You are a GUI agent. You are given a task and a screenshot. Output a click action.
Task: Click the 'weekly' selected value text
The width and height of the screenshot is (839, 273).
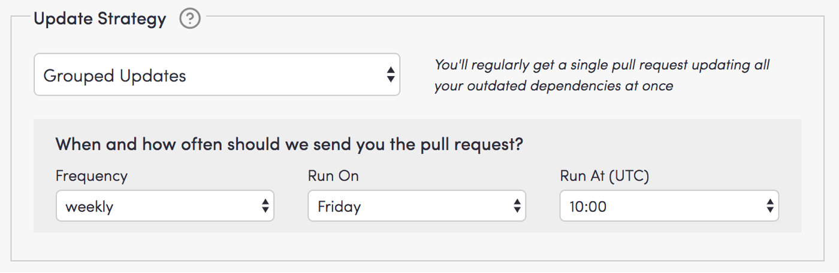pos(89,207)
